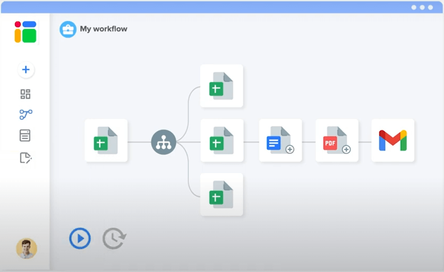
Task: Click the first window control dot
Action: pyautogui.click(x=414, y=7)
